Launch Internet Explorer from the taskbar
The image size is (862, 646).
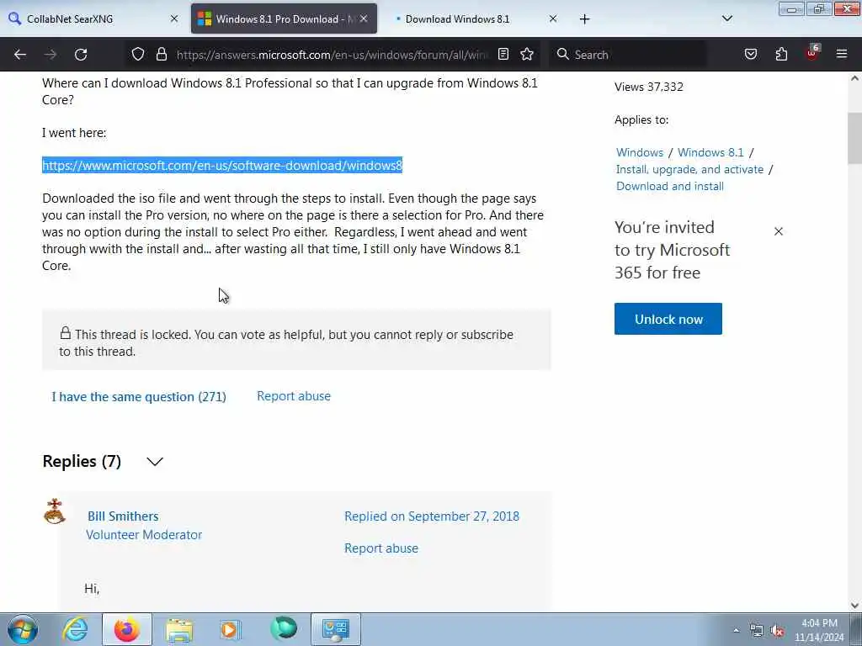pyautogui.click(x=75, y=629)
